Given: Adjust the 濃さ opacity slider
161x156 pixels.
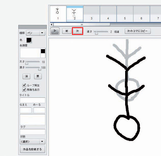Looking at the screenshot, I should click(x=39, y=69).
